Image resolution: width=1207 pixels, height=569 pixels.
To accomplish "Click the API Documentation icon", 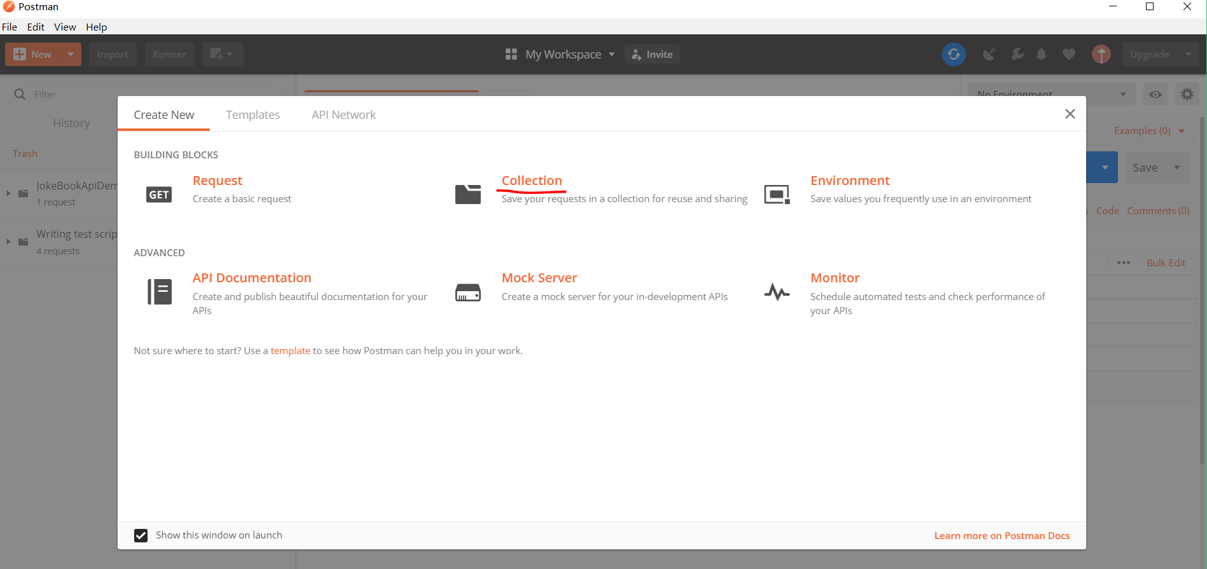I will coord(159,292).
